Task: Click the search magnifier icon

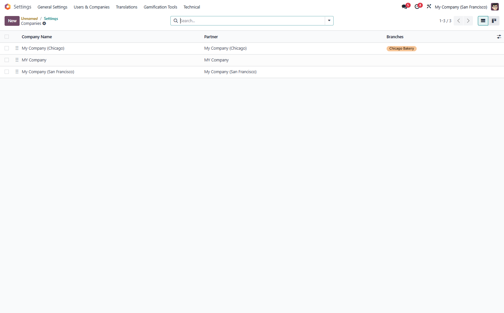Action: [176, 21]
